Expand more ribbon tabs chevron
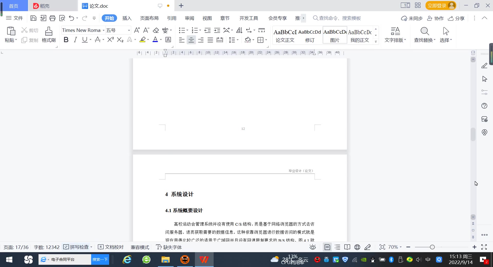 [304, 18]
